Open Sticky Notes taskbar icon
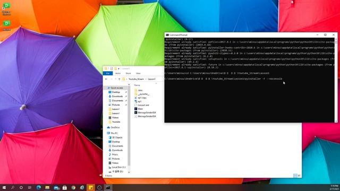The image size is (340, 191). click(x=91, y=187)
